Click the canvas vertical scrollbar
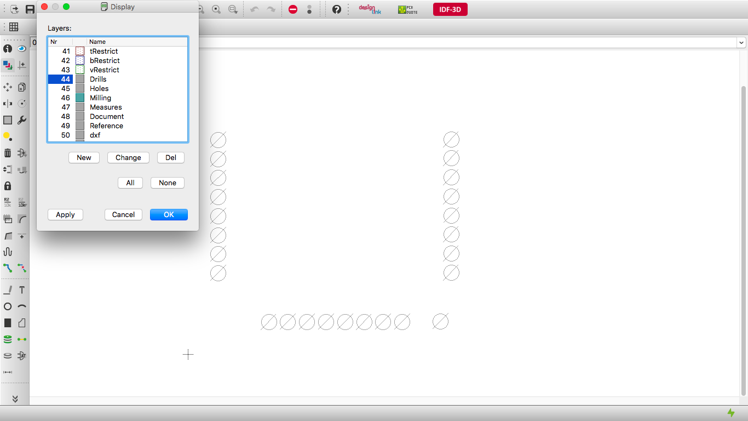Image resolution: width=748 pixels, height=421 pixels. pos(744,240)
